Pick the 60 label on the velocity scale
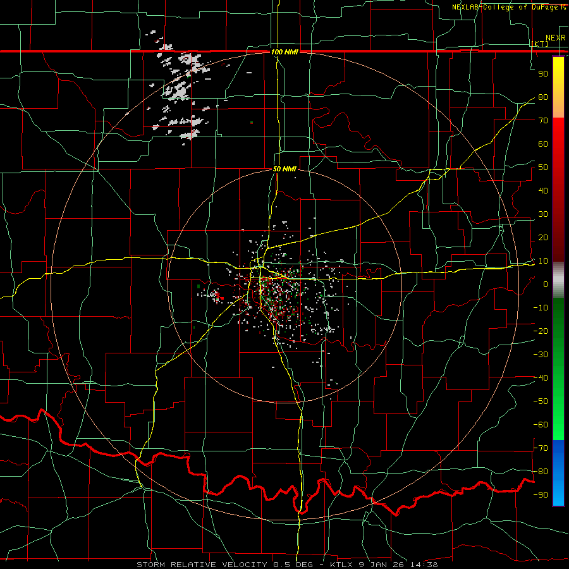Screen dimensions: 569x569 pos(543,144)
